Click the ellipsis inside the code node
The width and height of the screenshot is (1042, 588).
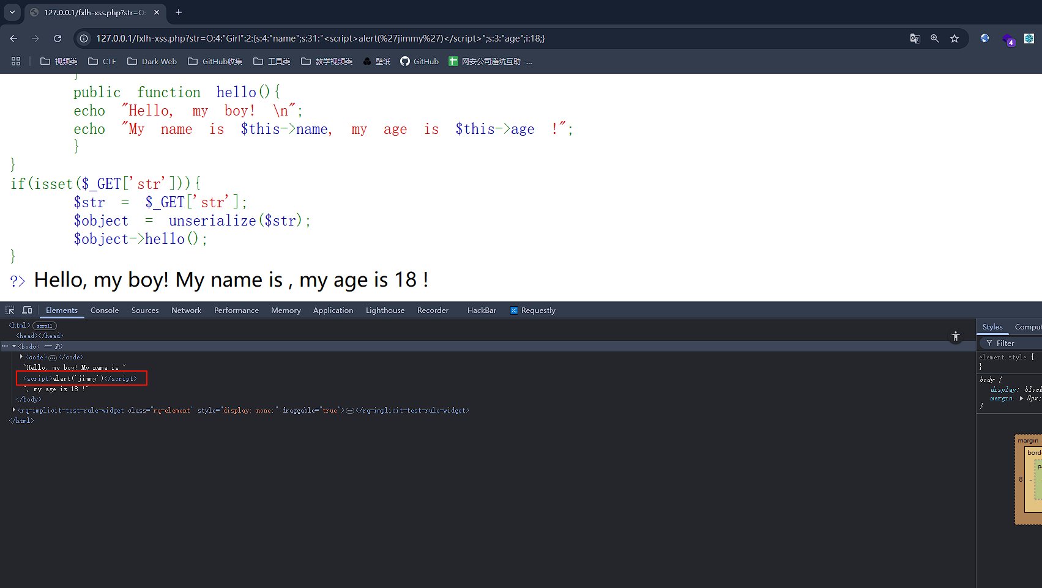pos(53,358)
